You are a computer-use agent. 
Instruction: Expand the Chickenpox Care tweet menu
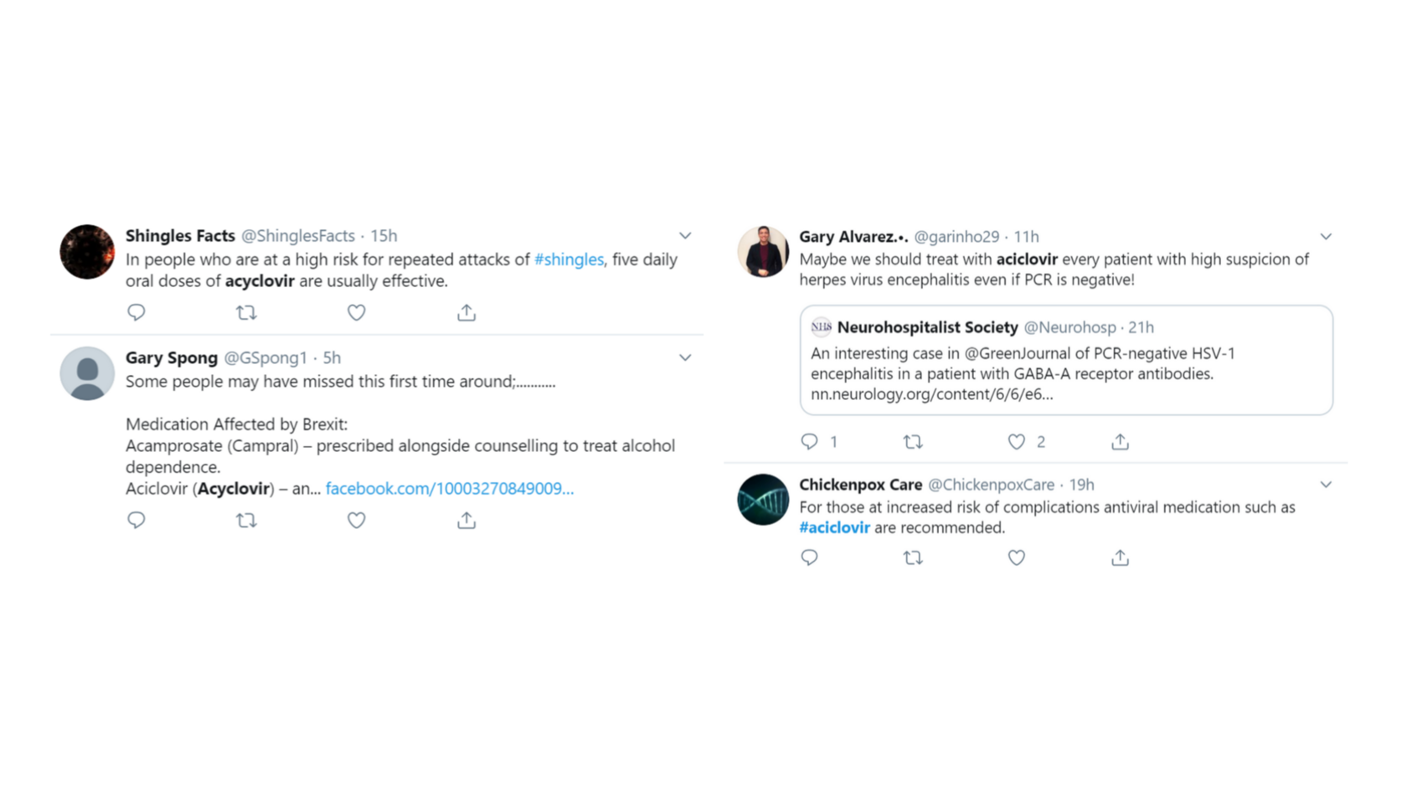1326,484
